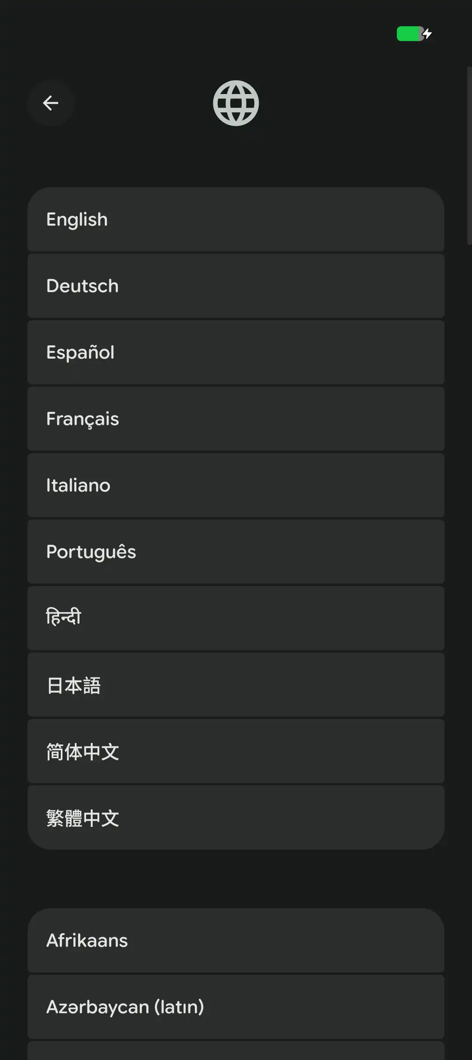Click the globe language icon
The image size is (472, 1060).
coord(236,103)
